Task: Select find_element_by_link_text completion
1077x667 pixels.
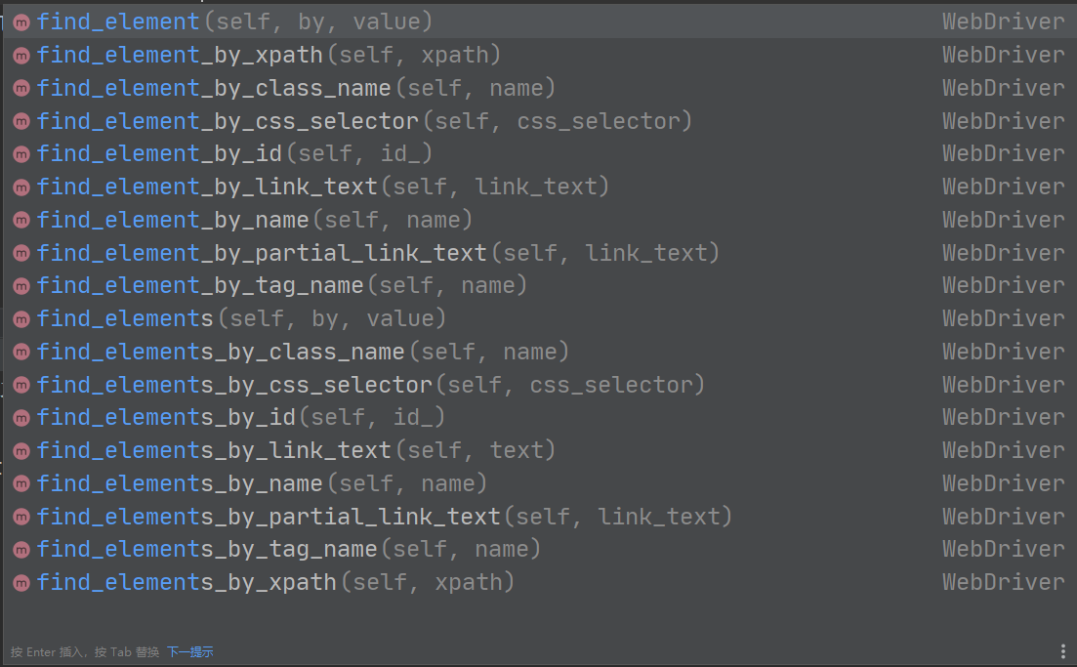Action: tap(322, 188)
